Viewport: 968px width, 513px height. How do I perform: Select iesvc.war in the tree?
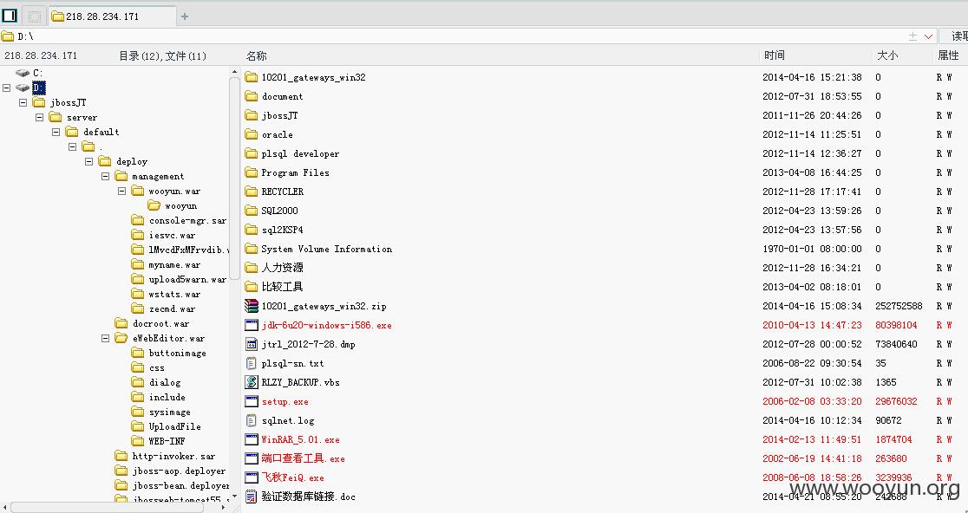[172, 236]
